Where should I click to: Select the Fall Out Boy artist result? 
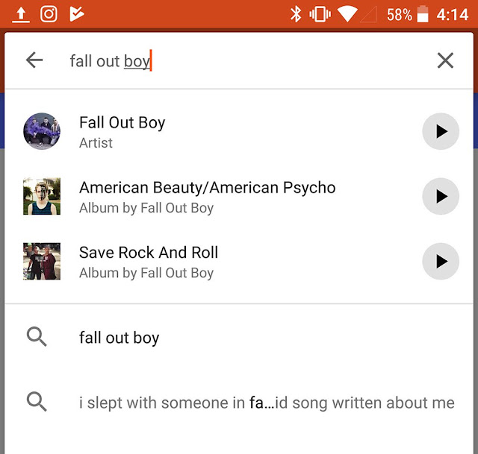122,124
